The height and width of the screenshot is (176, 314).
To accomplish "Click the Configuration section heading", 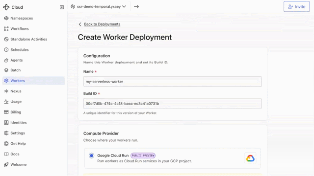I will (97, 56).
